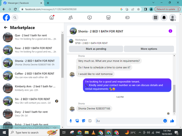Click the back arrow beside Marketplace
Image resolution: width=182 pixels, height=136 pixels.
click(5, 28)
